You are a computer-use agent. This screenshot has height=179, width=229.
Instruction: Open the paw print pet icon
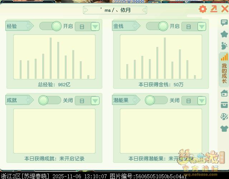224,45
